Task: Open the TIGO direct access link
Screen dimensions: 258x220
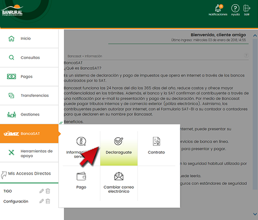Action: click(8, 191)
